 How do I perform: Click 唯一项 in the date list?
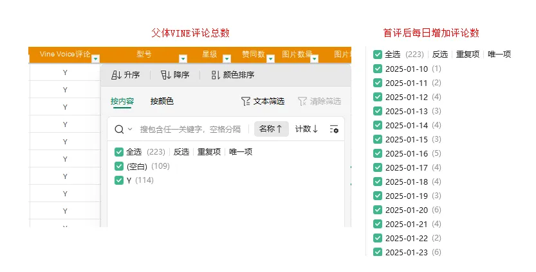[x=499, y=54]
